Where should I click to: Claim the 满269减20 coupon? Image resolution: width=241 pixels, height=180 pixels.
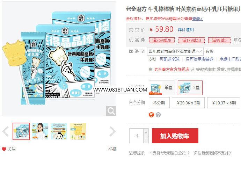tap(162, 40)
